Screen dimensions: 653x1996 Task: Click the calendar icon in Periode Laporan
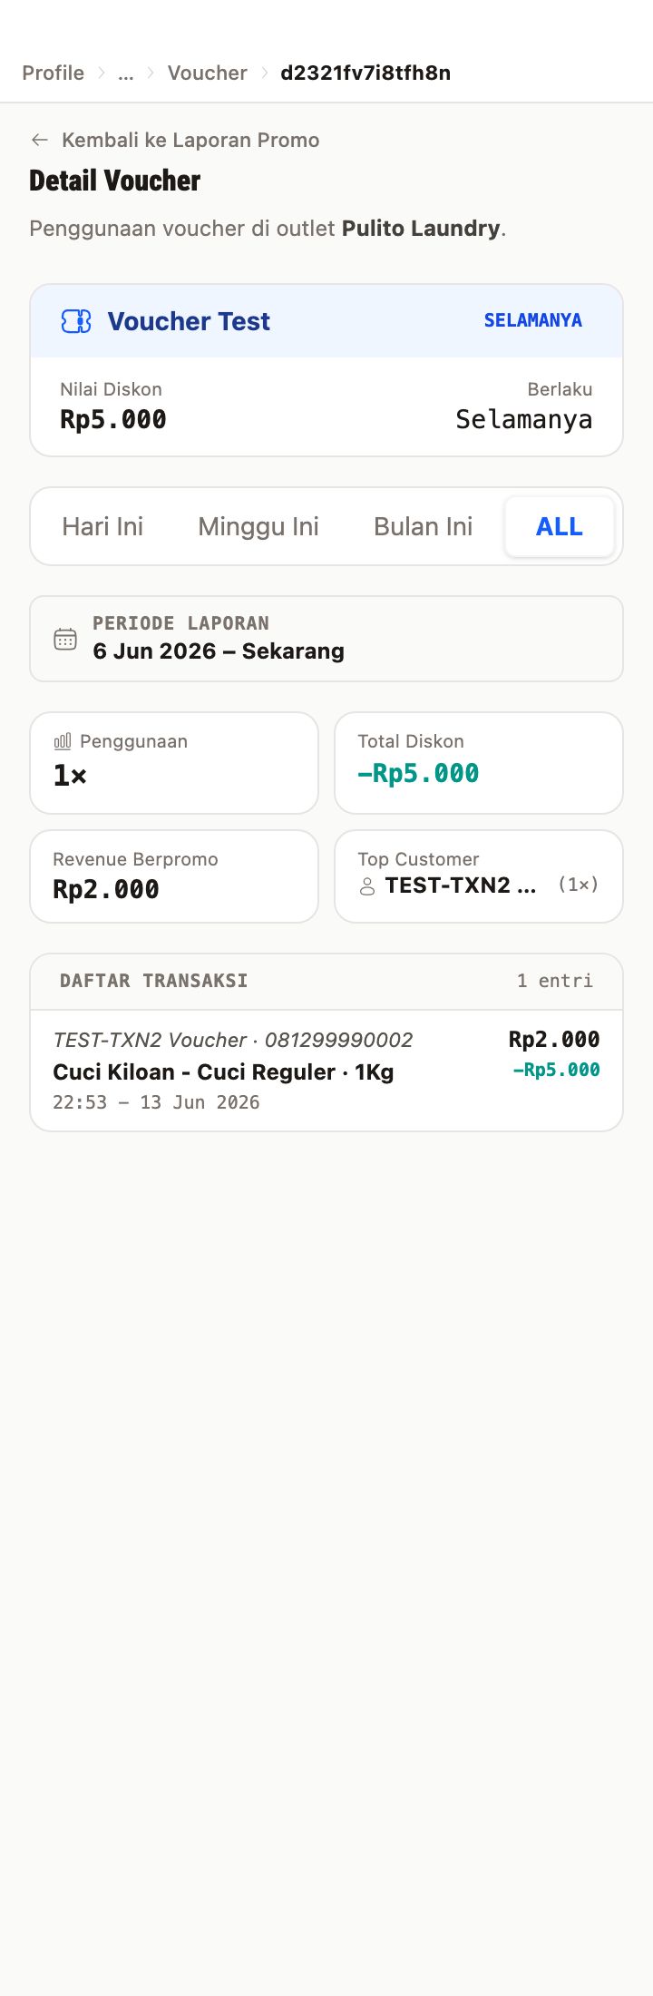pyautogui.click(x=65, y=639)
